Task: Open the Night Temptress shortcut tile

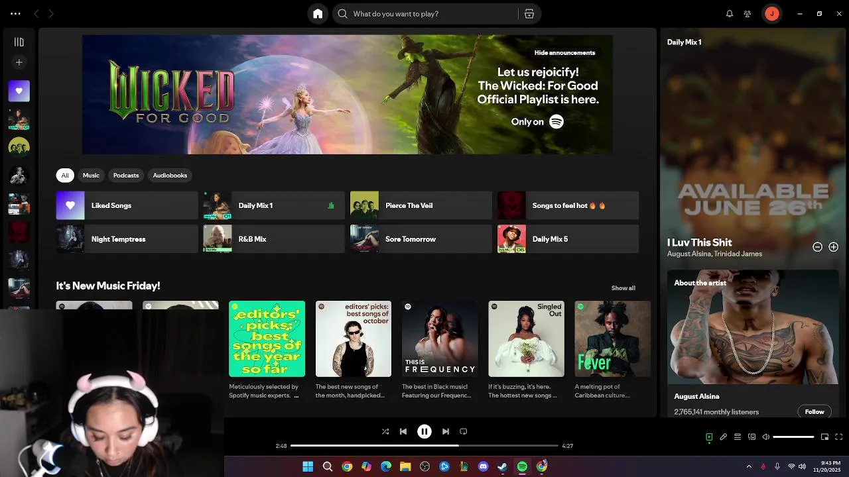Action: [127, 239]
